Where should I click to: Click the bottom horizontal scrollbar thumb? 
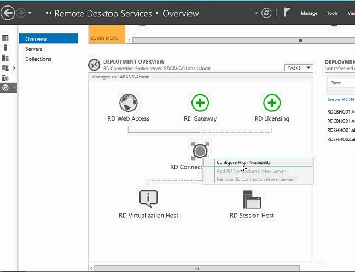click(197, 268)
